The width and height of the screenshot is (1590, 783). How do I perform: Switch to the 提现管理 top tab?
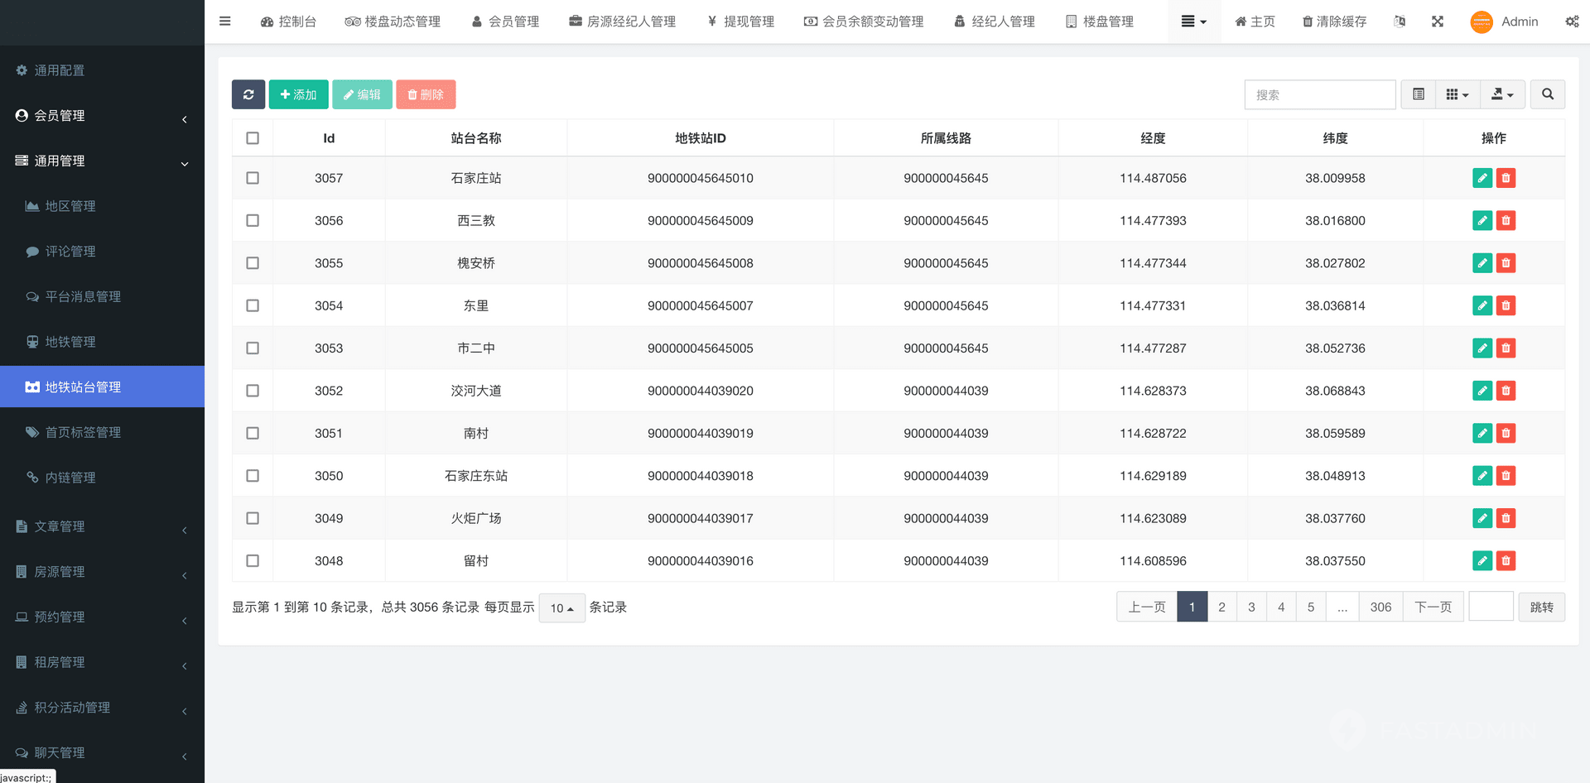tap(740, 22)
